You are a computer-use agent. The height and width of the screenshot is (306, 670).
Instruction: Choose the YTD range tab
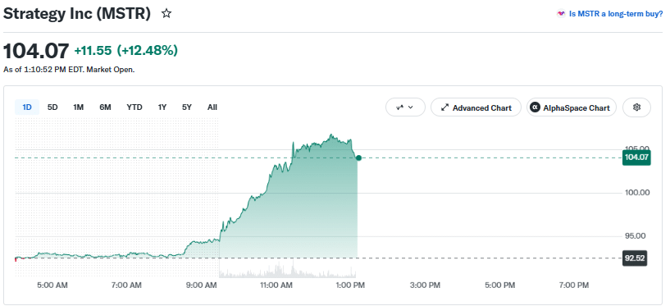point(134,107)
